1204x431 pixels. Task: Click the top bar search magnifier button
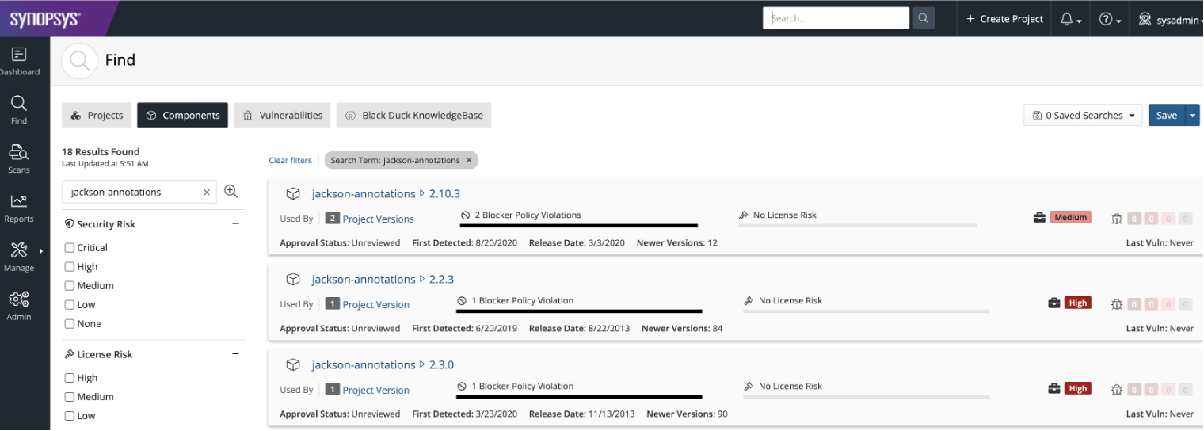pyautogui.click(x=923, y=18)
